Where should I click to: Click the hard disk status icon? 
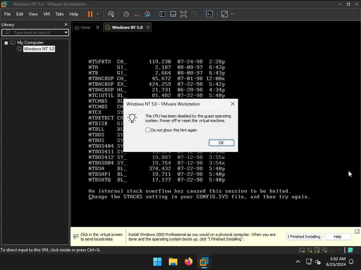(302, 250)
